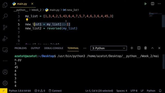Close the main.py editor tab
The height and width of the screenshot is (93, 165).
(32, 4)
